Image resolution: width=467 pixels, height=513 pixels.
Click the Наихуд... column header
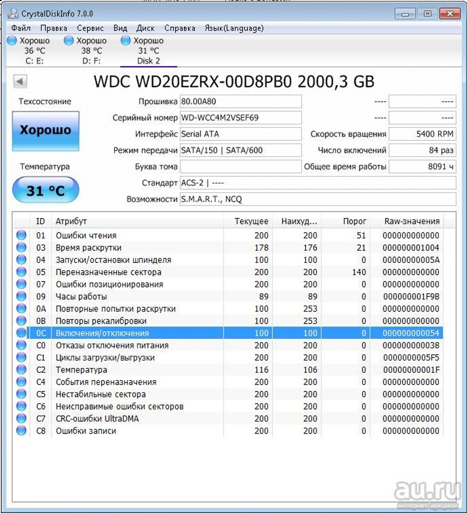point(297,221)
